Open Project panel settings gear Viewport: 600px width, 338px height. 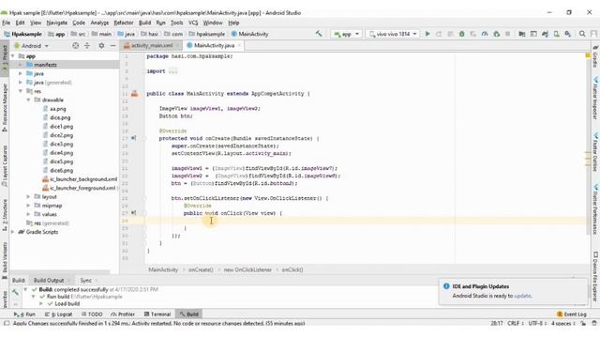click(x=101, y=46)
